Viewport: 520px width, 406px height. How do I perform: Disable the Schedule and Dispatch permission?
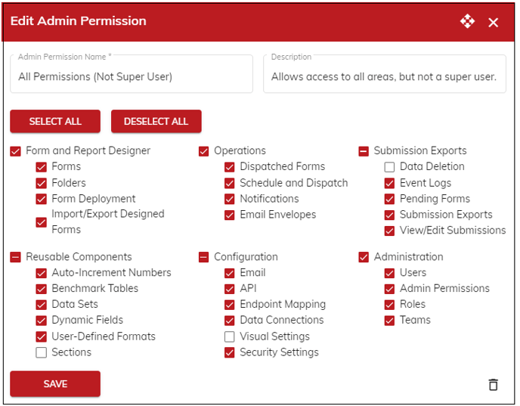tap(230, 183)
